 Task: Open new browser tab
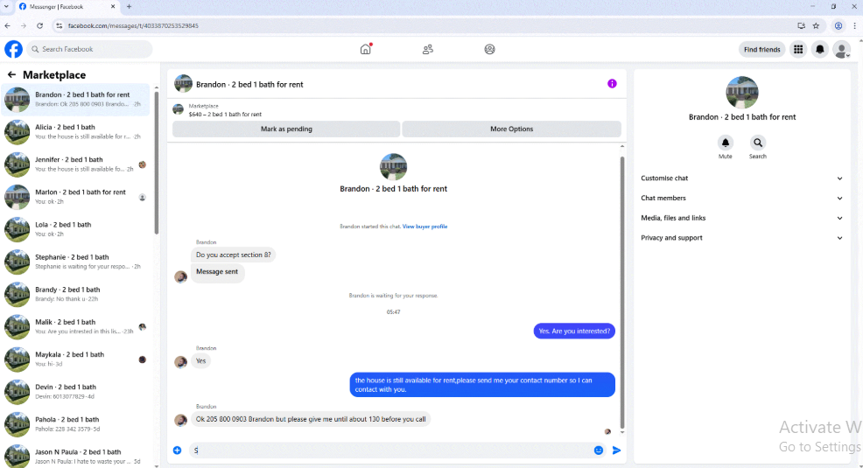coord(129,7)
